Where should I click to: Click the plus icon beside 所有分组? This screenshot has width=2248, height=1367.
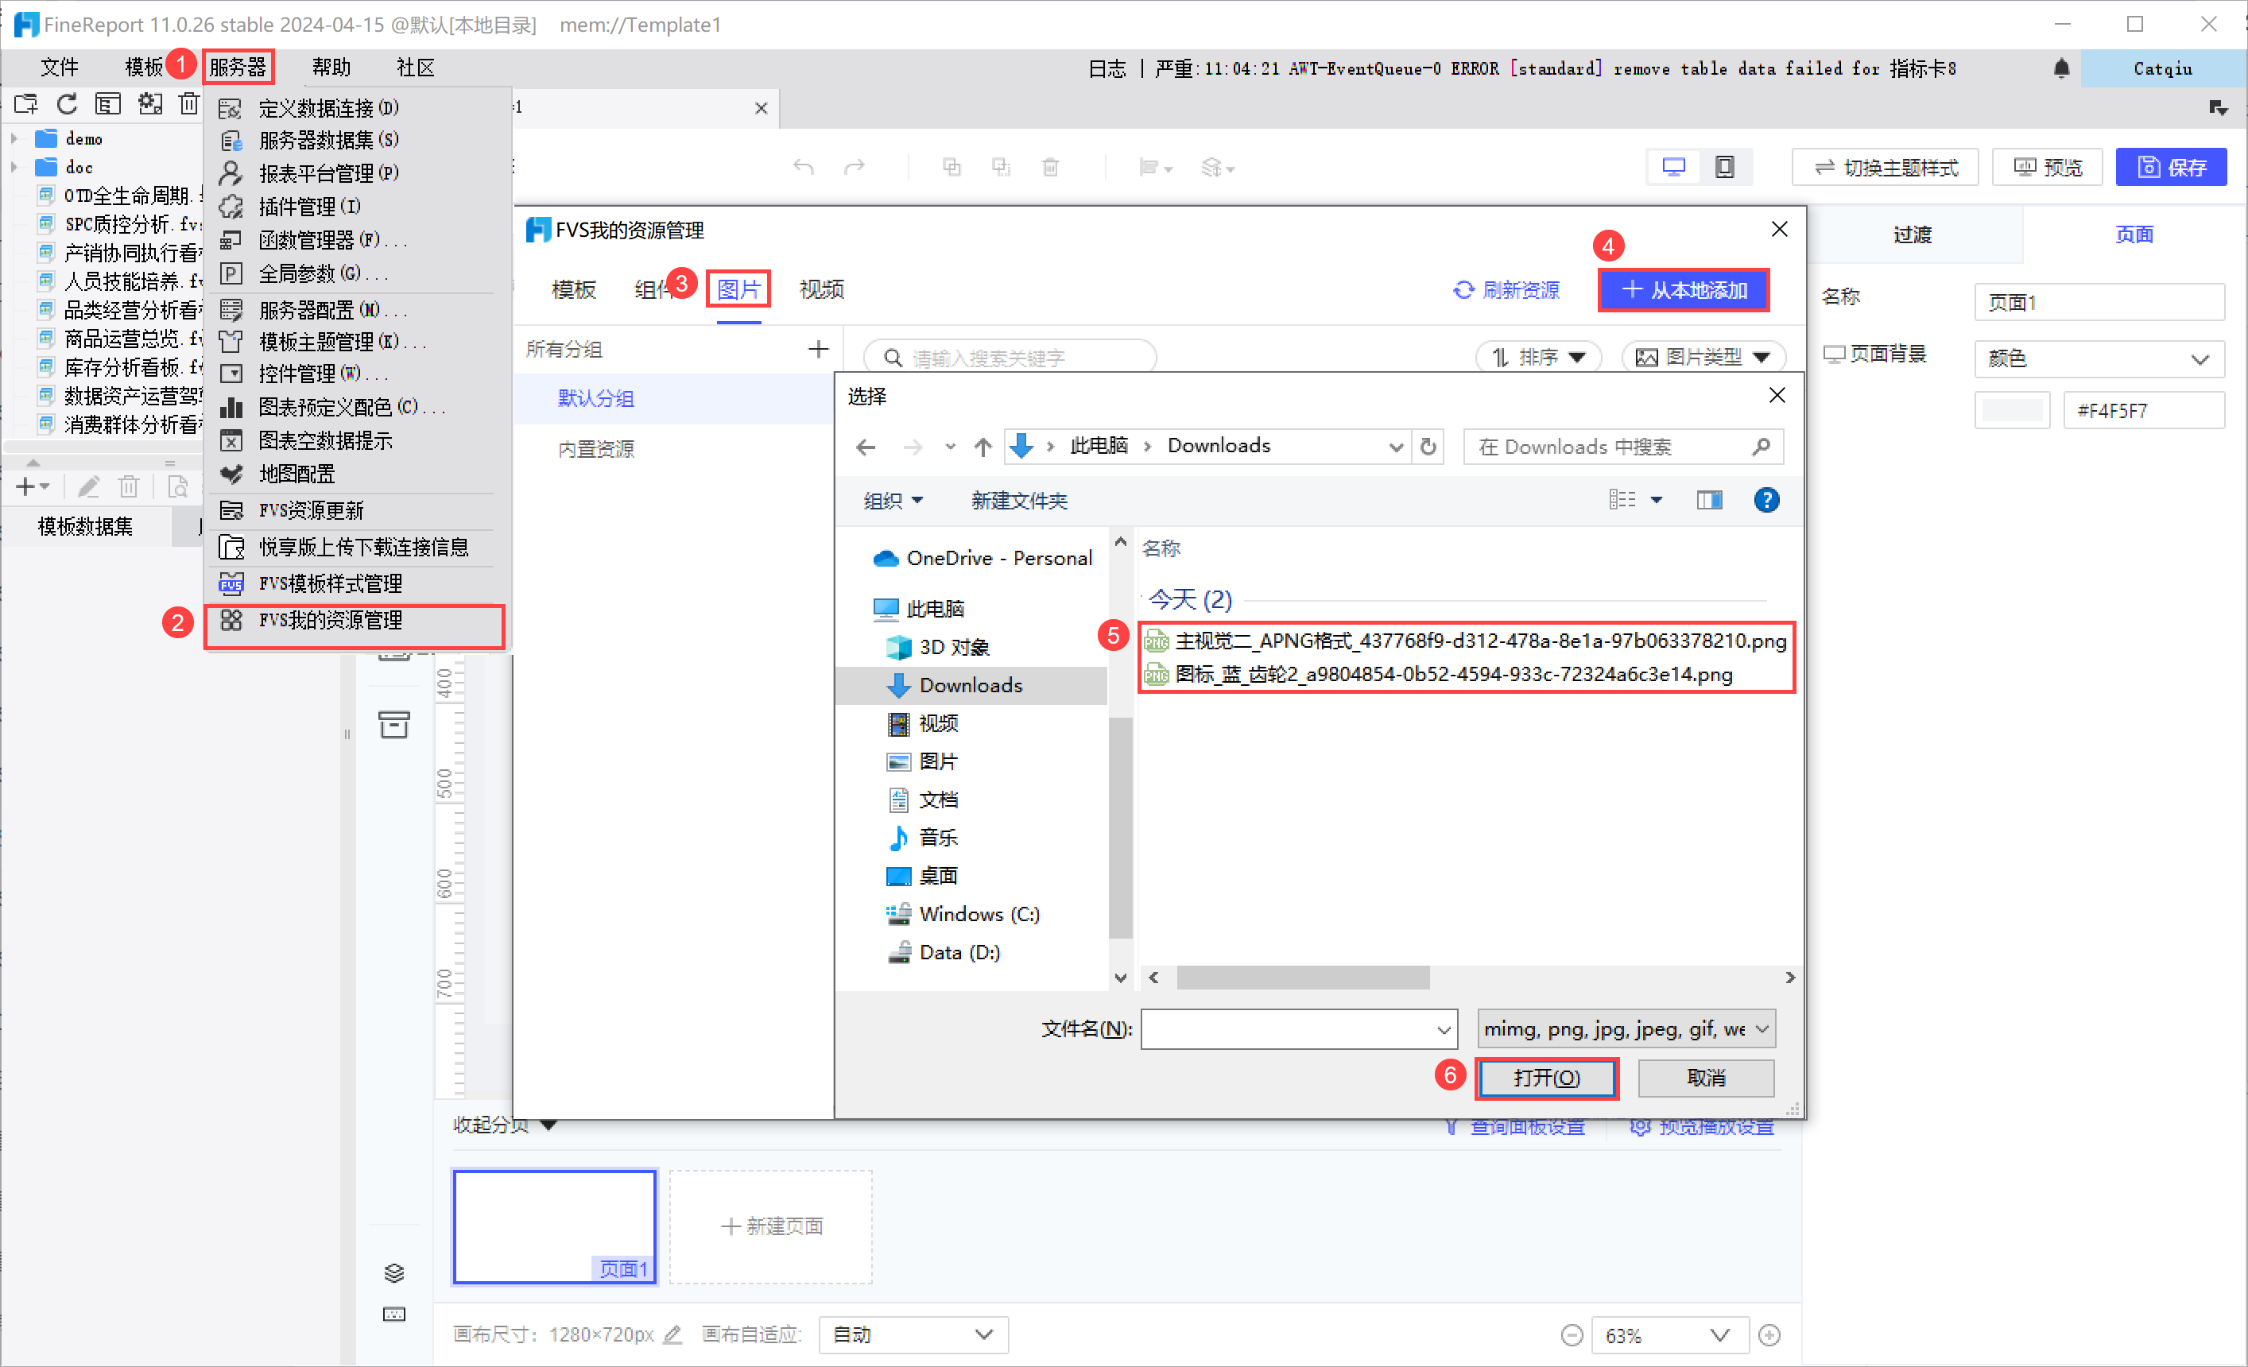[x=819, y=349]
